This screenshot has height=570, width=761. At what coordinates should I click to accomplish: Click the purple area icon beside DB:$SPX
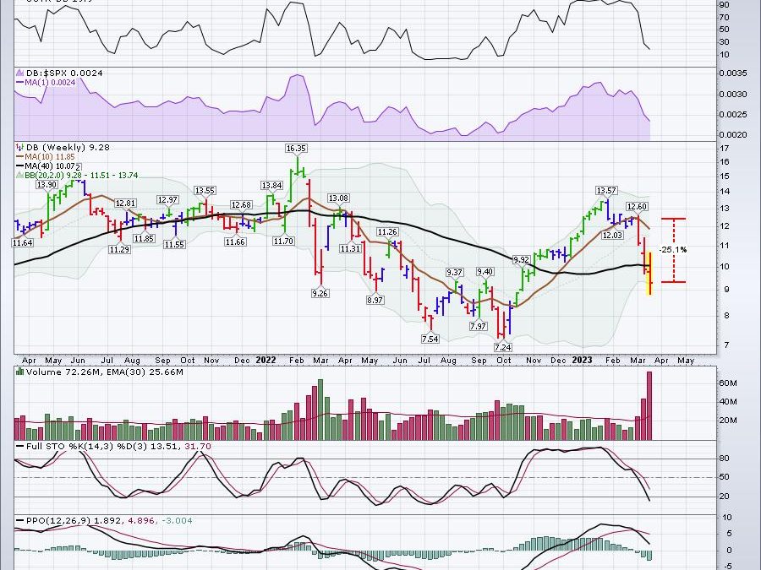[x=20, y=73]
